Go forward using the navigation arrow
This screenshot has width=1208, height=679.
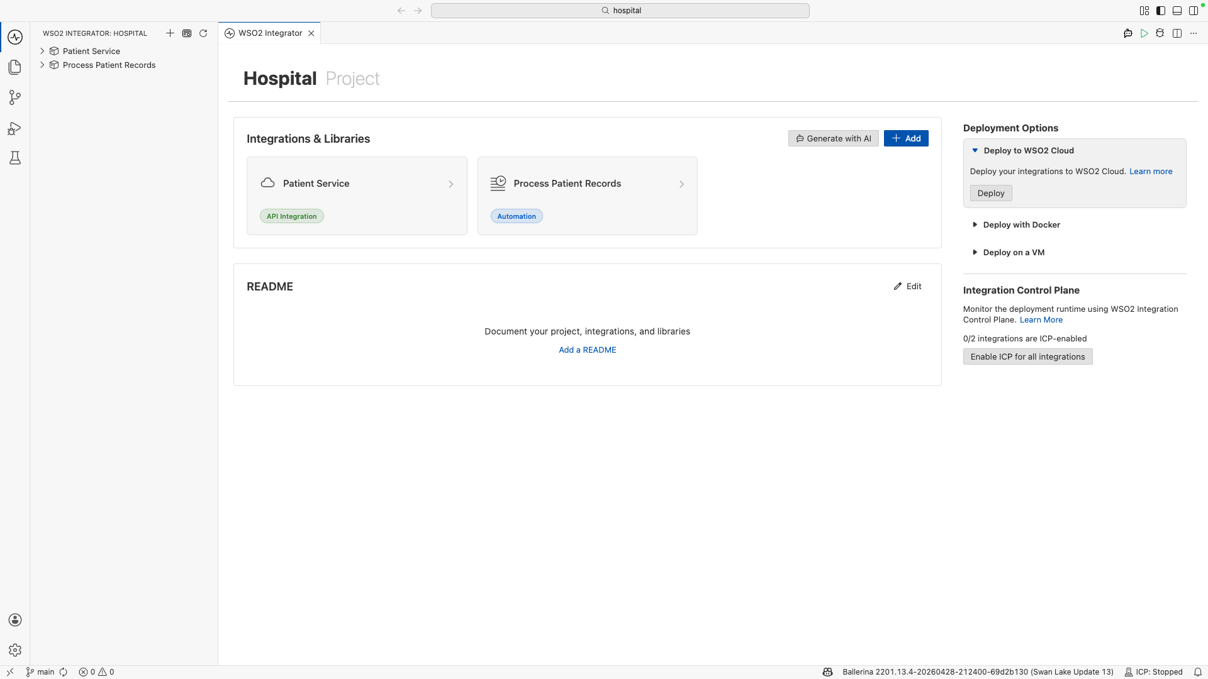coord(418,11)
